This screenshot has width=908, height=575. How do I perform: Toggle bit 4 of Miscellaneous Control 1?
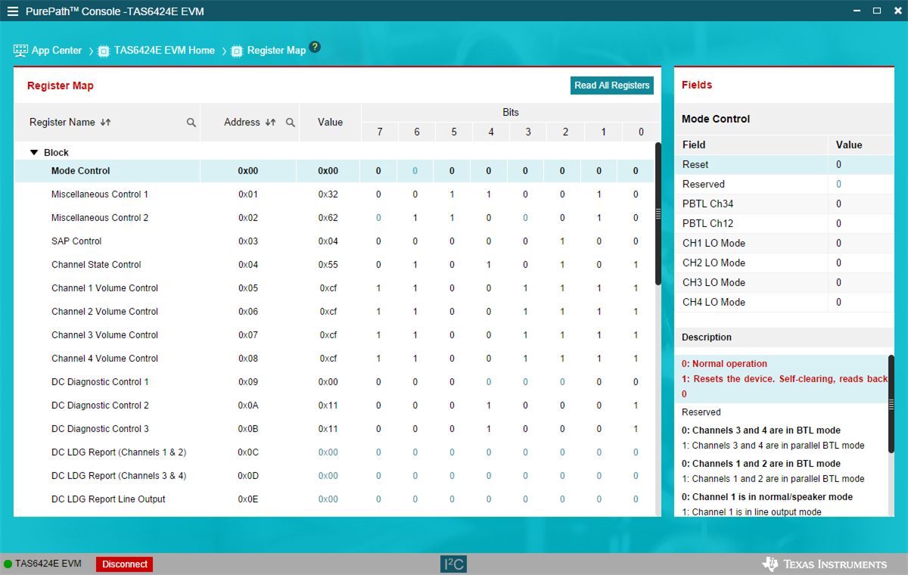(489, 194)
